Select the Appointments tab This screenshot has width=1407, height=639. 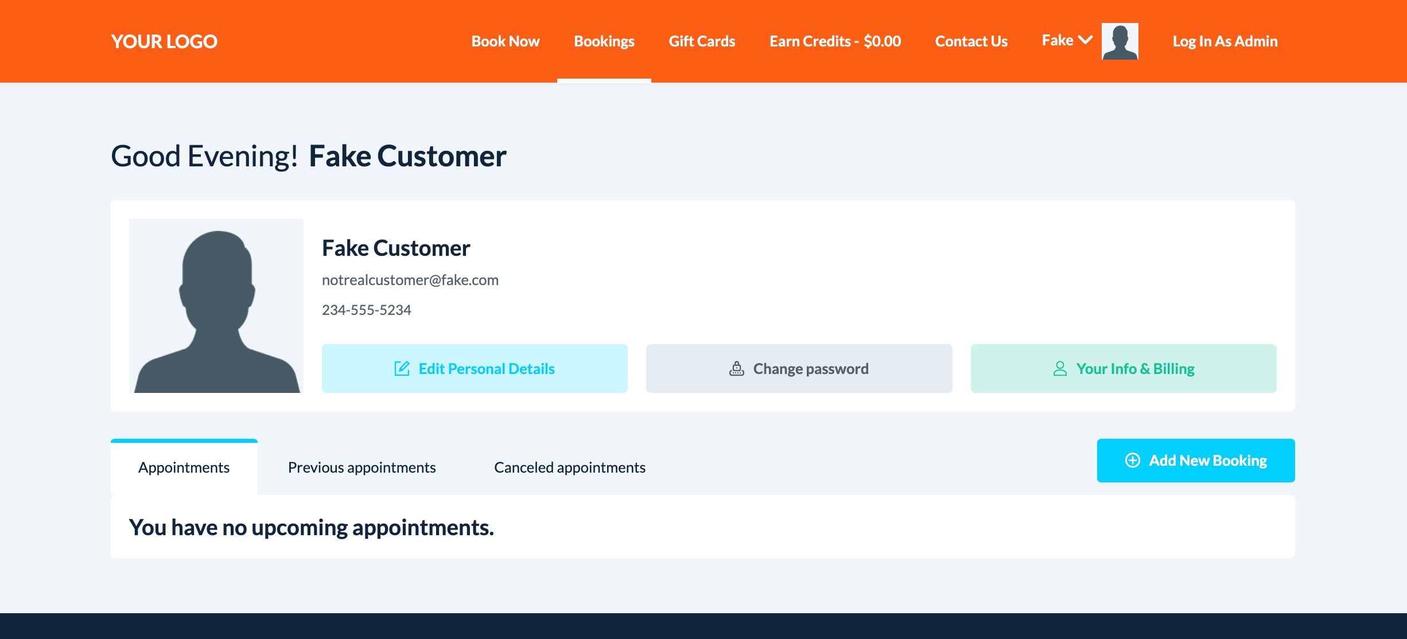(x=184, y=467)
